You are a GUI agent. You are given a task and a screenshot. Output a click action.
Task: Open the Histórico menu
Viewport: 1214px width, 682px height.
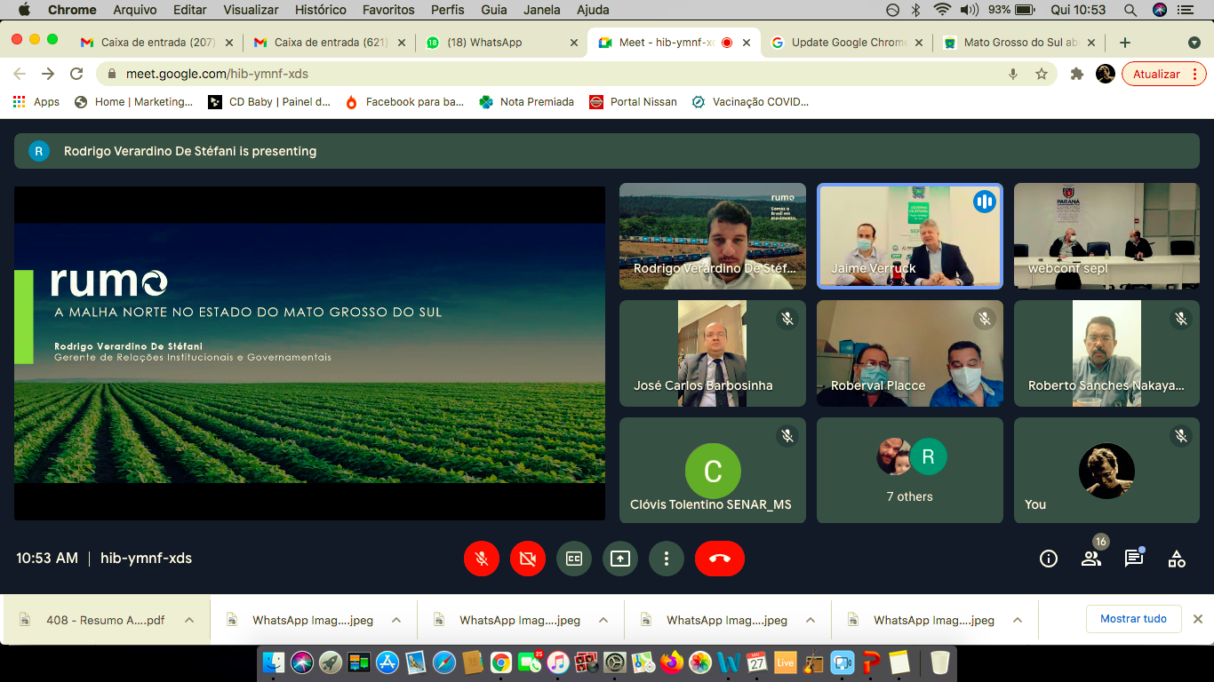point(321,10)
